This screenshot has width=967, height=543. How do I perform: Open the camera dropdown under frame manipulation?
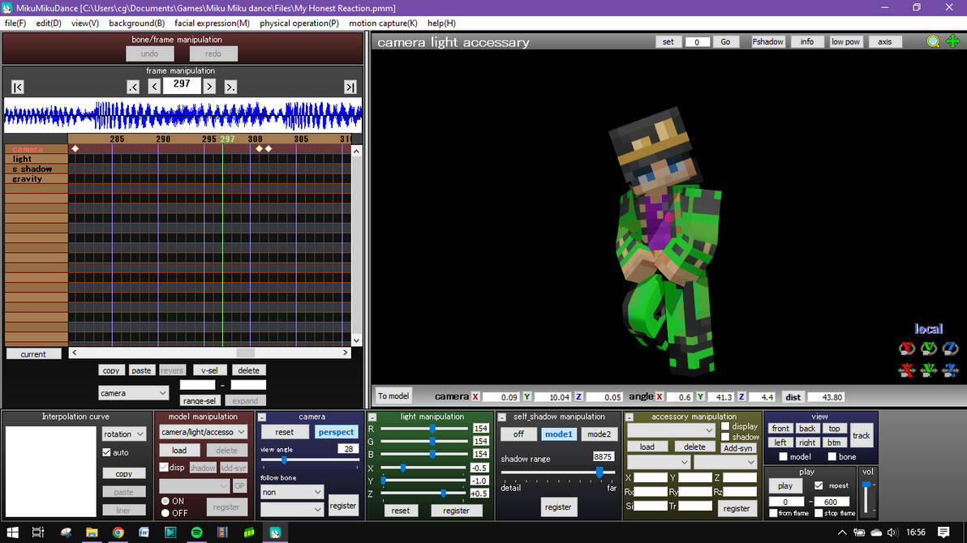(133, 392)
